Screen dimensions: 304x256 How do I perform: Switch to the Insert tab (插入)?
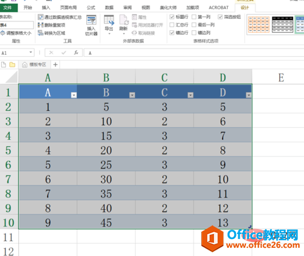46,8
